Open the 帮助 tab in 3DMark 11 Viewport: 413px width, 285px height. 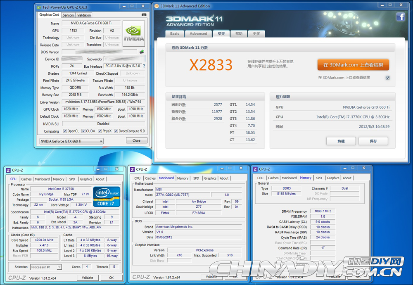tap(239, 34)
